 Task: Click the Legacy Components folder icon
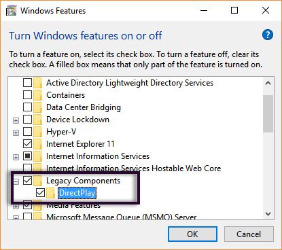(x=38, y=181)
